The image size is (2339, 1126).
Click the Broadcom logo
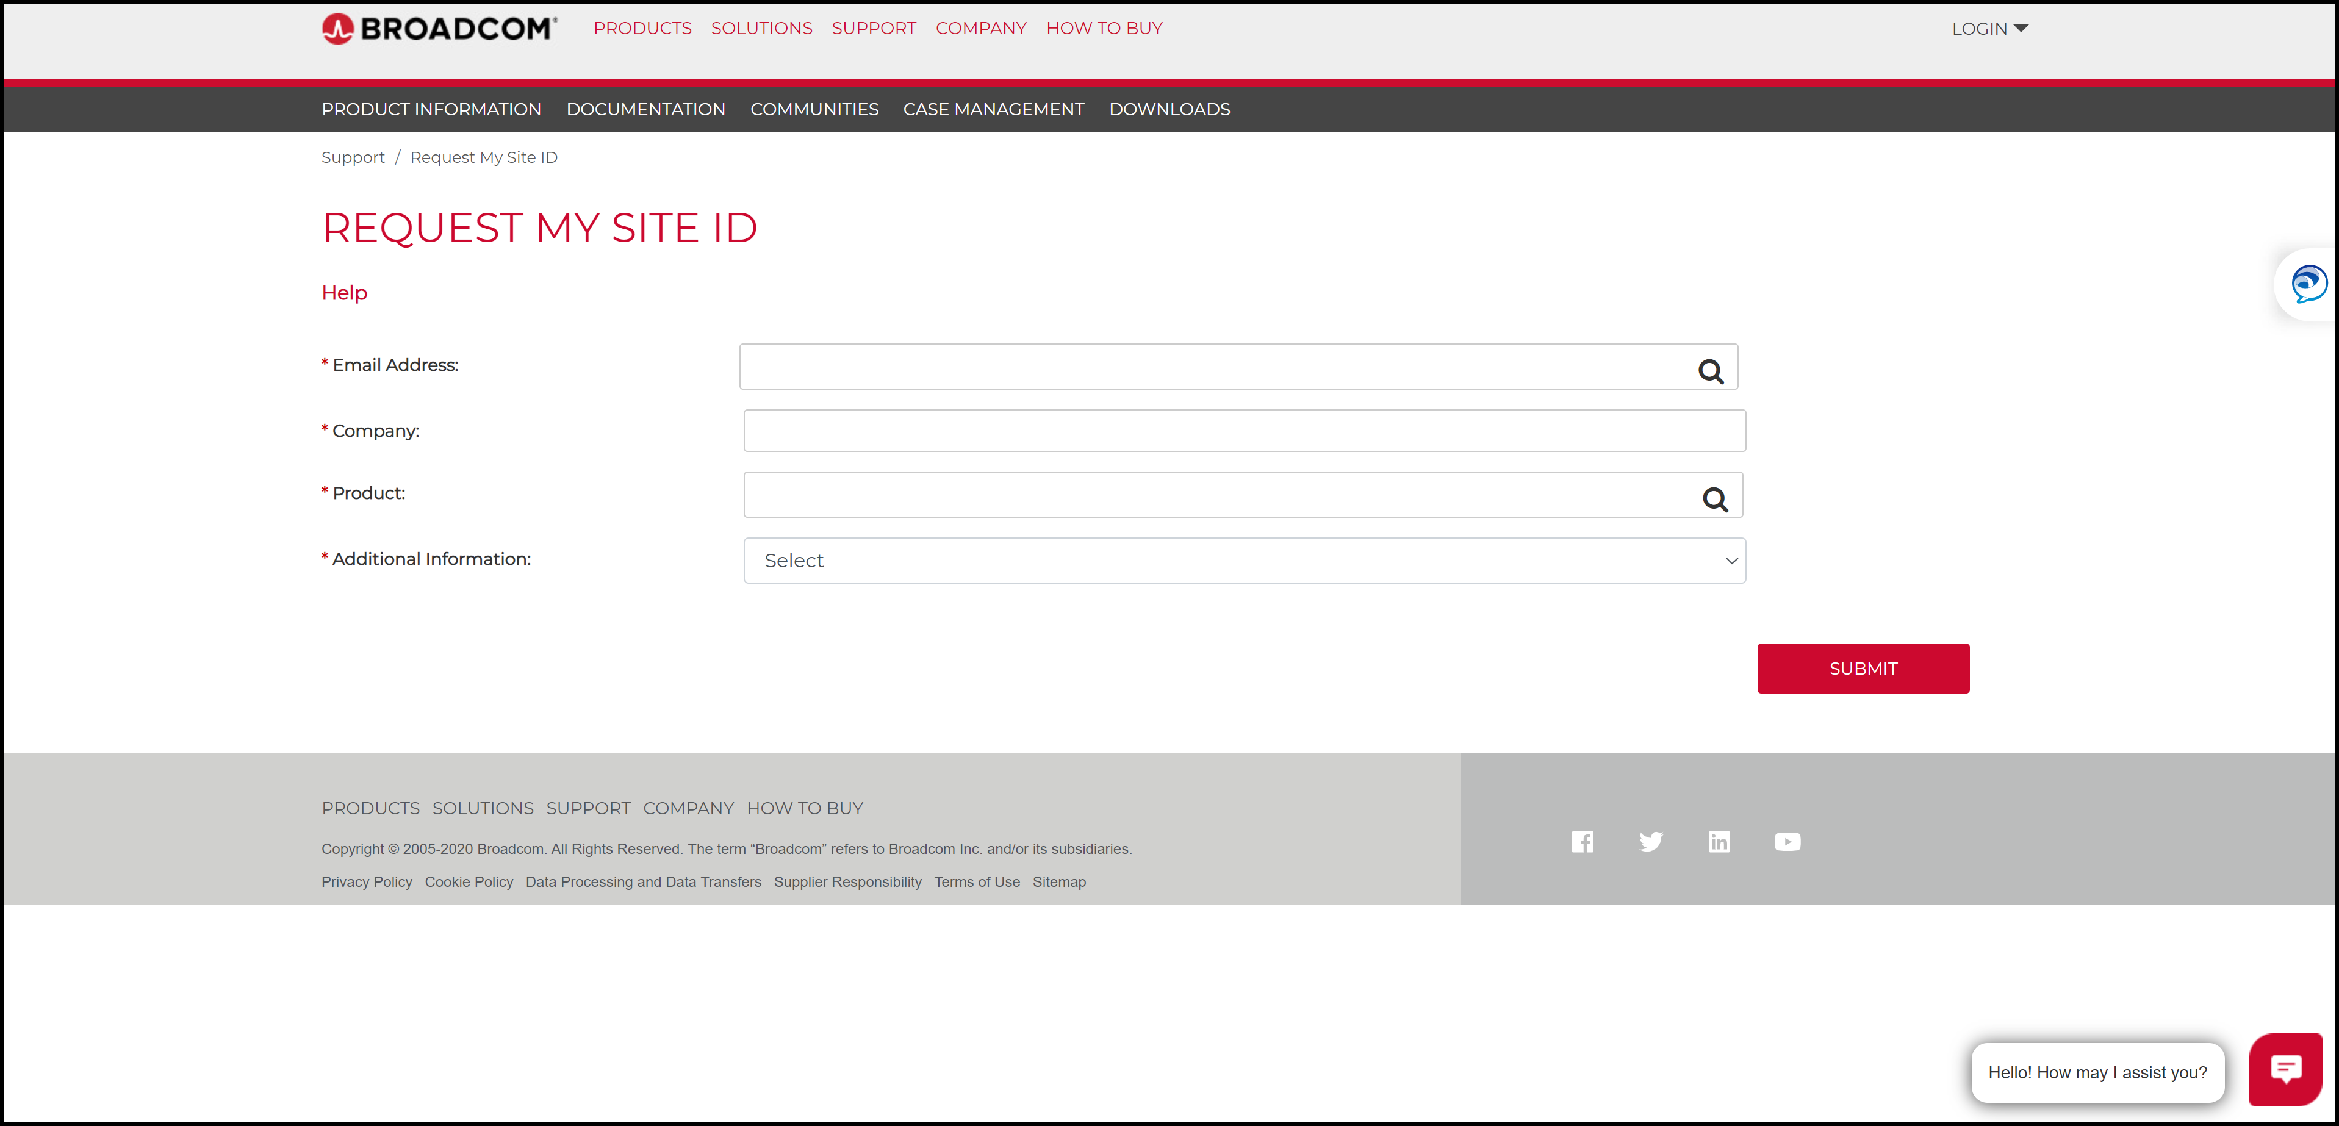(439, 28)
